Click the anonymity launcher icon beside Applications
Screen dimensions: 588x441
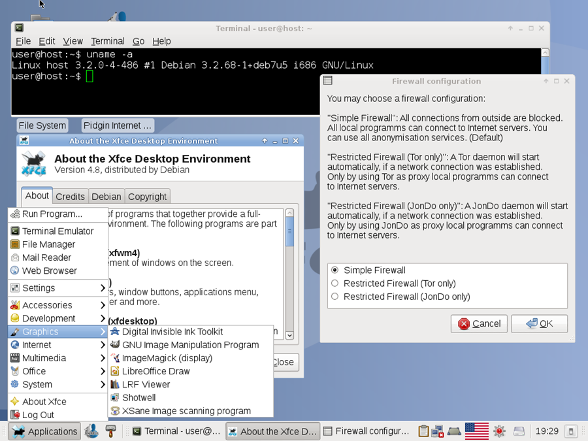pos(91,431)
